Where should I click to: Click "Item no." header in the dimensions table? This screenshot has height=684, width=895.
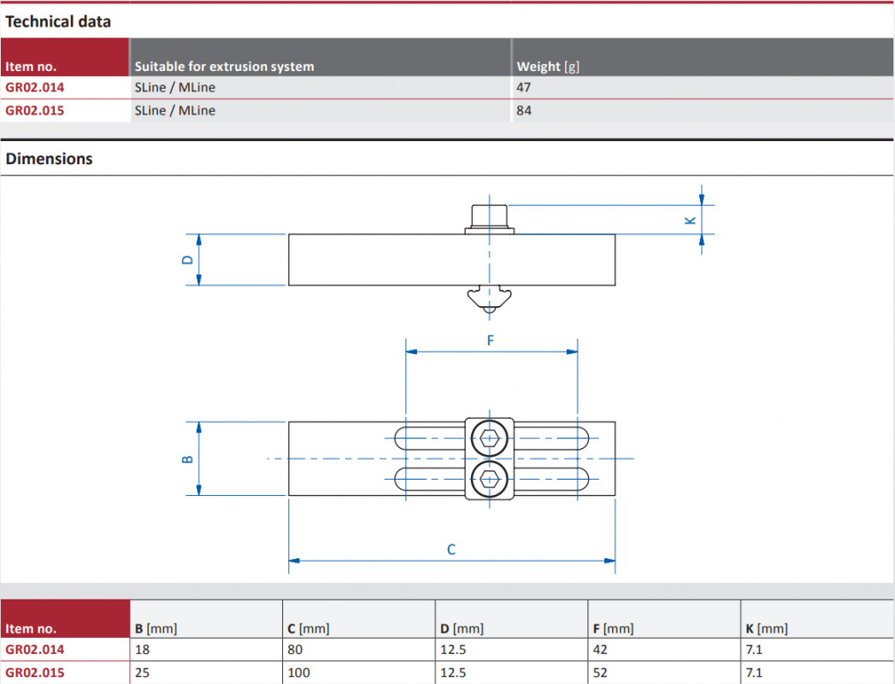click(31, 628)
